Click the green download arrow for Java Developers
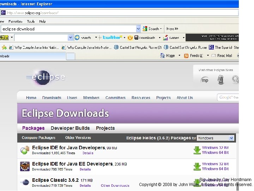This screenshot has height=191, width=254. click(197, 150)
